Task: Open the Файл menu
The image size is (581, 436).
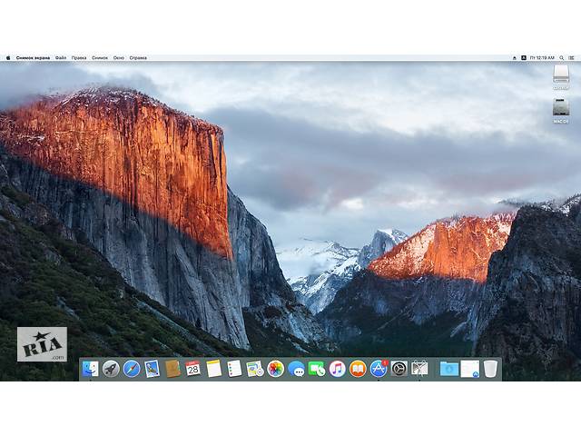Action: coord(61,58)
